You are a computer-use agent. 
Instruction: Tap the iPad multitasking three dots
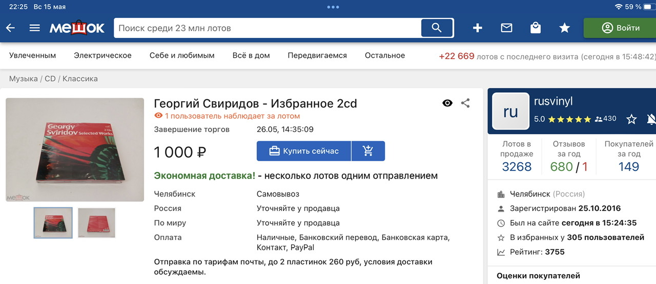pyautogui.click(x=333, y=7)
